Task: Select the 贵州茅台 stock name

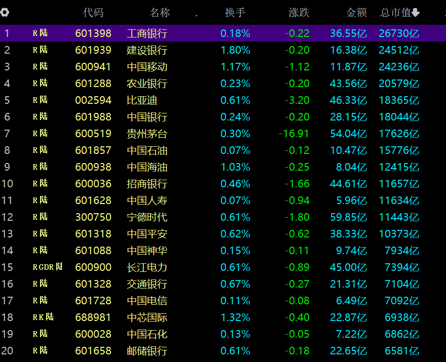Action: (x=147, y=134)
